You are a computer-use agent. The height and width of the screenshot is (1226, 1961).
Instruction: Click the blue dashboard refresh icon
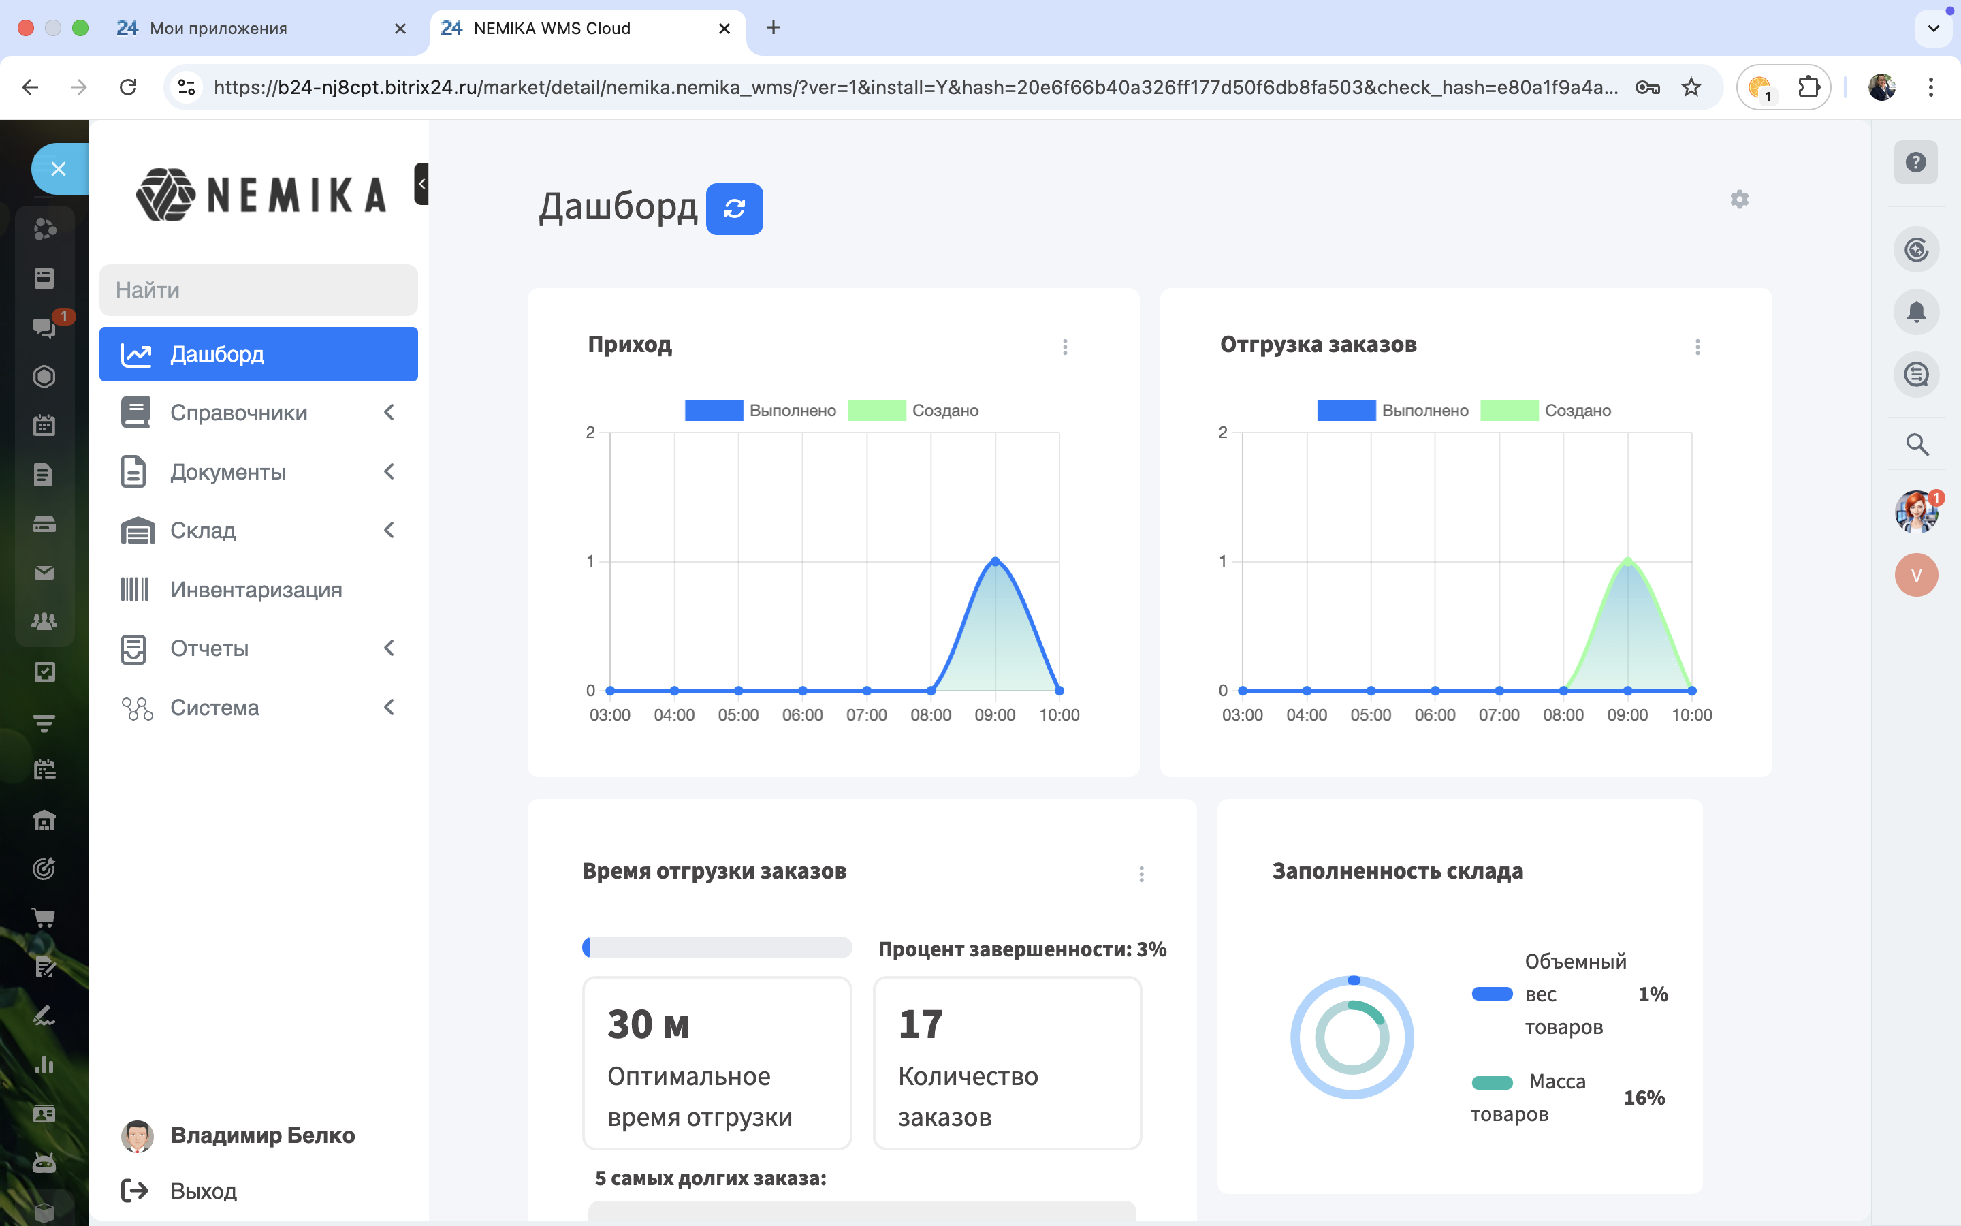733,209
